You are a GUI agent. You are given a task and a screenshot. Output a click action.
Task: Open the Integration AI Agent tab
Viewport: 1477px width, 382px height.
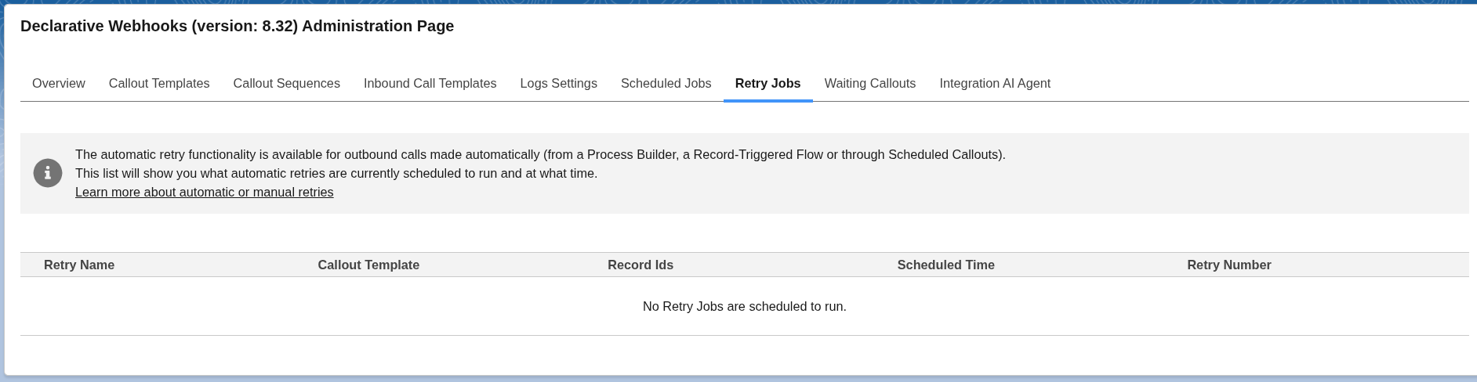995,84
